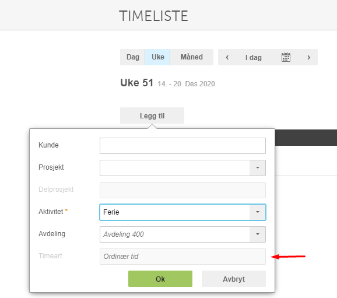Switch to the Uke view tab
This screenshot has height=298, width=337.
[x=158, y=57]
